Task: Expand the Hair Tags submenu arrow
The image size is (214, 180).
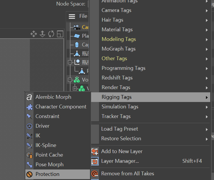Action: click(x=207, y=20)
